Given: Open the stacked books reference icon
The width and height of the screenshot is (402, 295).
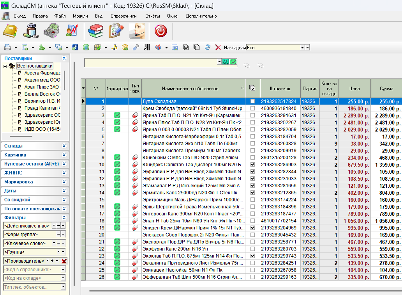Looking at the screenshot, I should pyautogui.click(x=95, y=31).
